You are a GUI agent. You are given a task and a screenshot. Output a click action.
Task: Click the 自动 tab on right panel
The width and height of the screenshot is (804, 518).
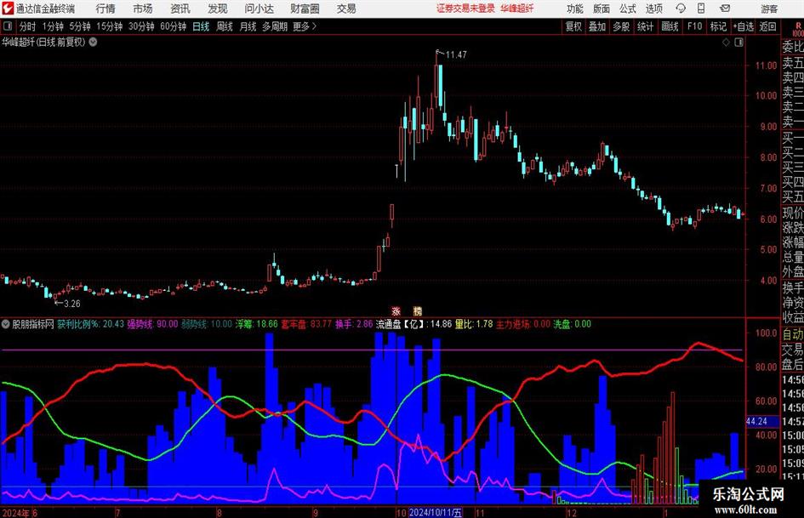coord(793,334)
